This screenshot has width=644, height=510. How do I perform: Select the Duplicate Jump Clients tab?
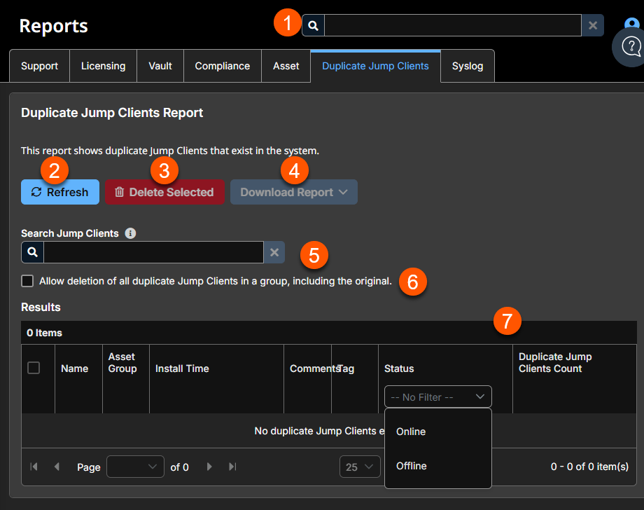(375, 66)
